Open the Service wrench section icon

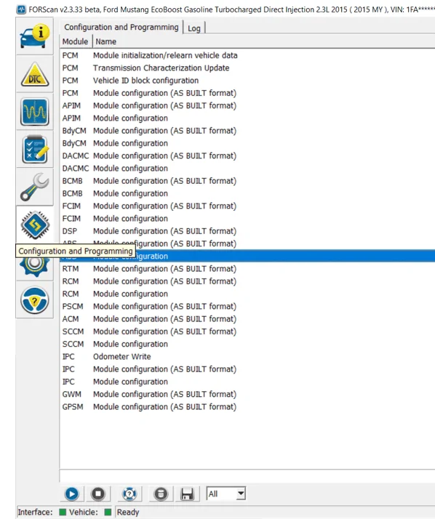(x=35, y=187)
